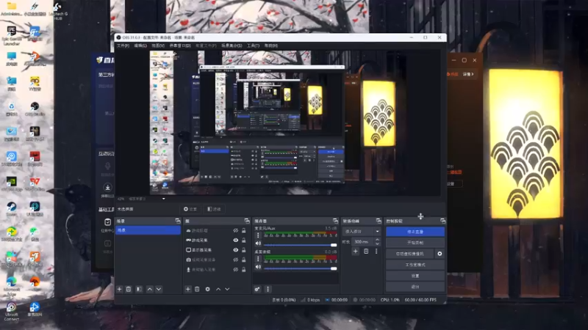Move scene down with arrow icon
588x330 pixels.
pyautogui.click(x=159, y=289)
